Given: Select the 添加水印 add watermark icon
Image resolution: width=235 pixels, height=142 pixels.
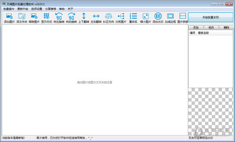Looking at the screenshot, I should tap(158, 18).
